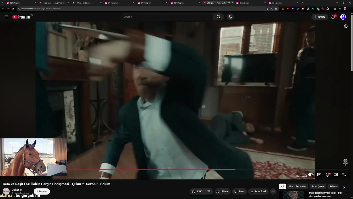The height and width of the screenshot is (199, 353).
Task: Open the browser downloads icon
Action: (x=335, y=9)
